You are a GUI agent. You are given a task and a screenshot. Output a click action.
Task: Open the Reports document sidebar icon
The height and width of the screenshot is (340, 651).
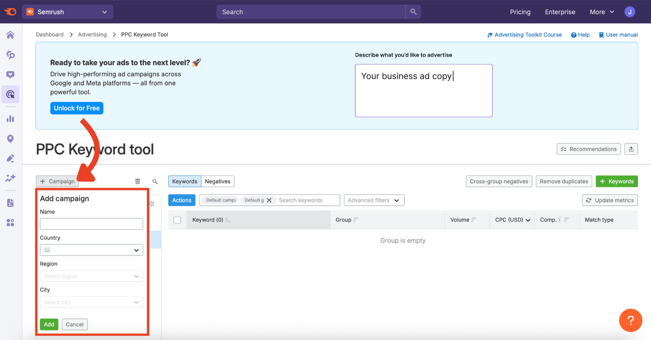[11, 203]
